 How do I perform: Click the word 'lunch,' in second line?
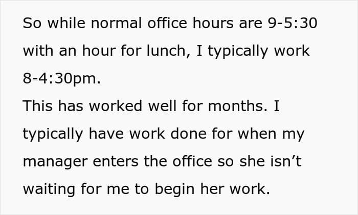click(168, 51)
